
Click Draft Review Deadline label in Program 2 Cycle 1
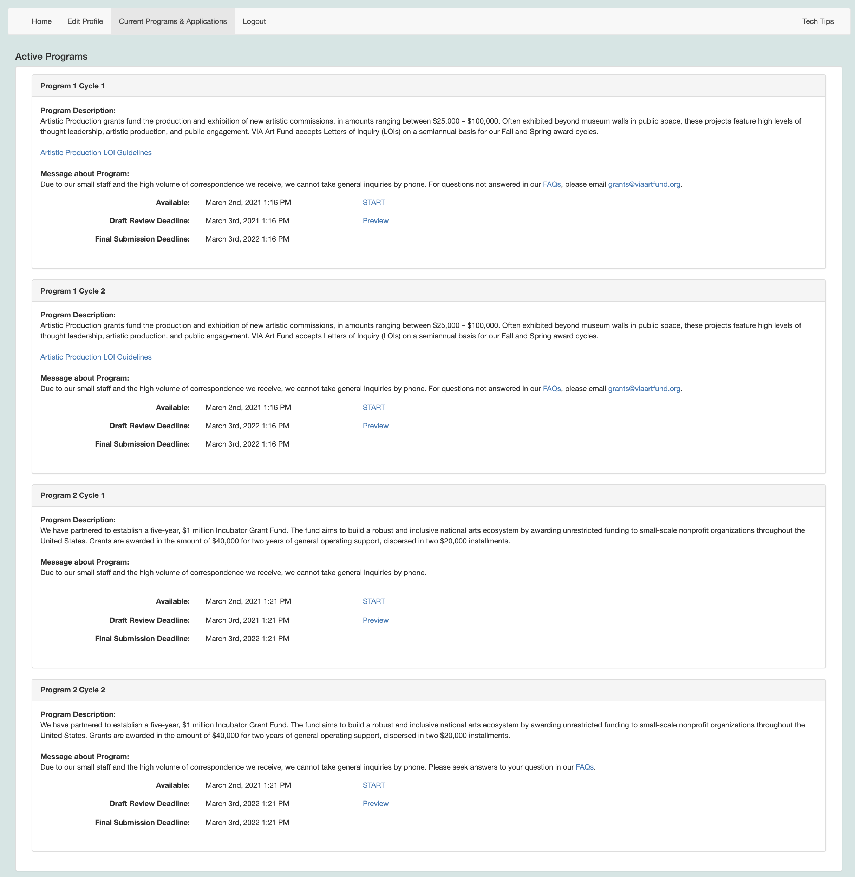tap(150, 620)
